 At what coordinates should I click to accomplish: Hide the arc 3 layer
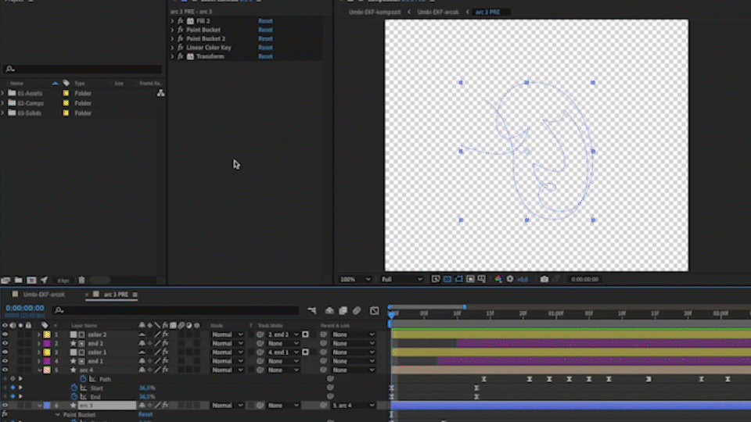click(x=5, y=406)
